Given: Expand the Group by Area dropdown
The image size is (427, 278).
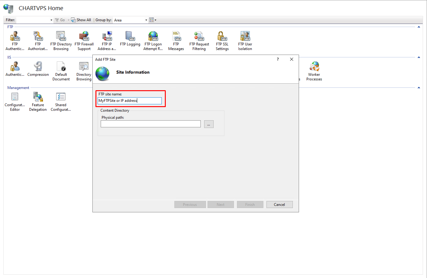Looking at the screenshot, I should tap(131, 20).
